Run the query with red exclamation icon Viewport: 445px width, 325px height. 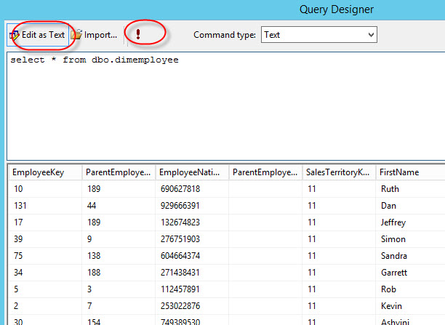pyautogui.click(x=138, y=34)
